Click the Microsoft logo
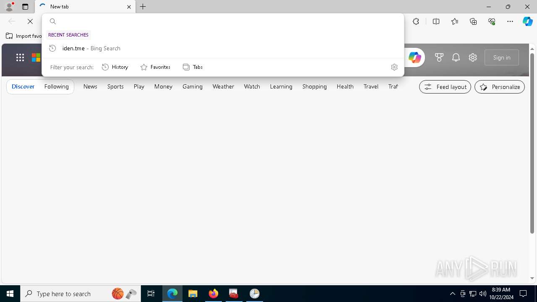537x302 pixels. pyautogui.click(x=36, y=57)
